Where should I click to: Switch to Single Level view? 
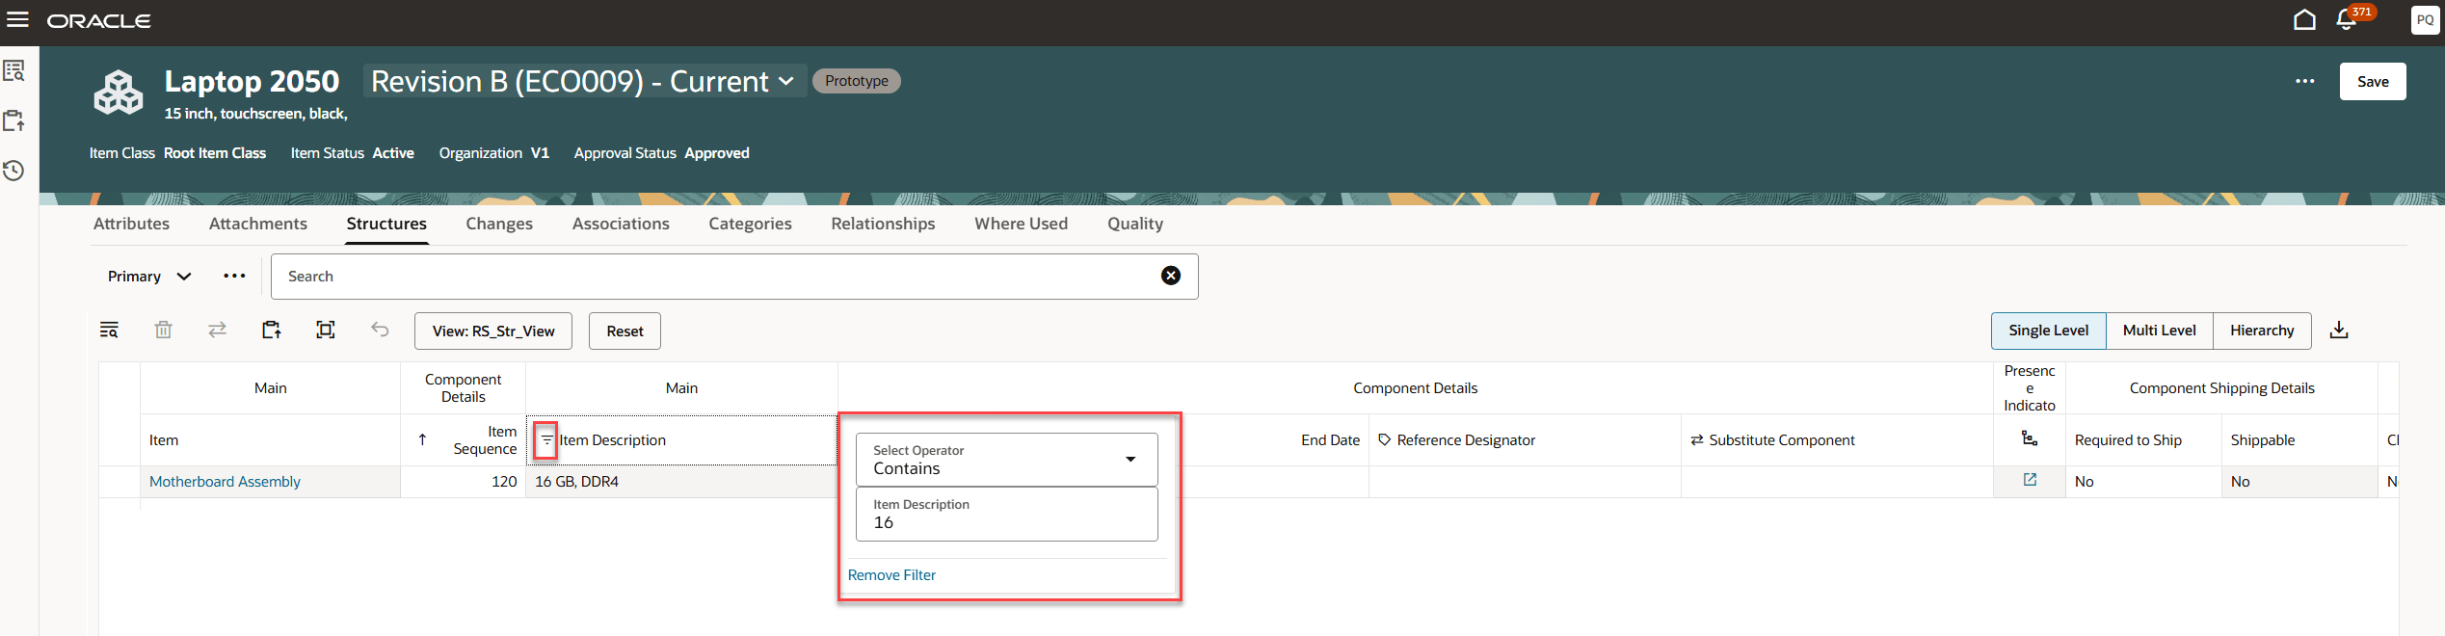2048,331
